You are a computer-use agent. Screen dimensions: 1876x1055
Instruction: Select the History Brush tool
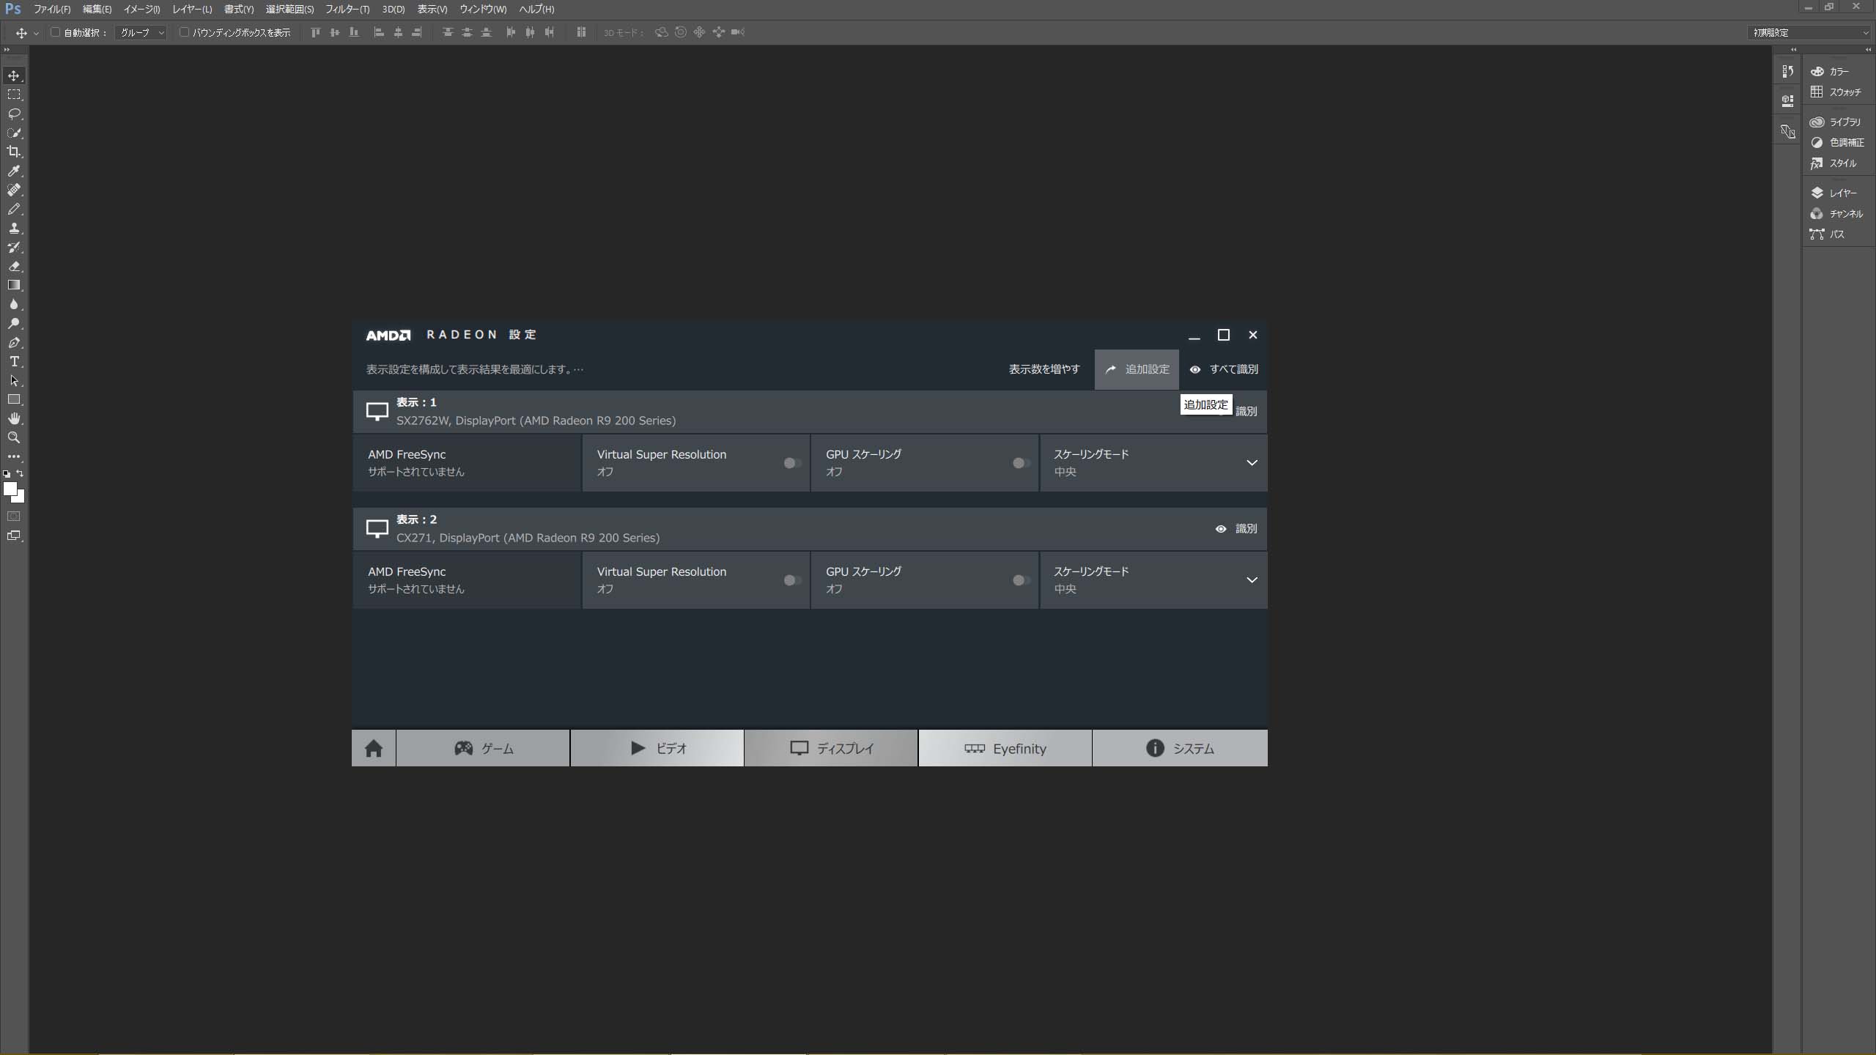pyautogui.click(x=14, y=247)
